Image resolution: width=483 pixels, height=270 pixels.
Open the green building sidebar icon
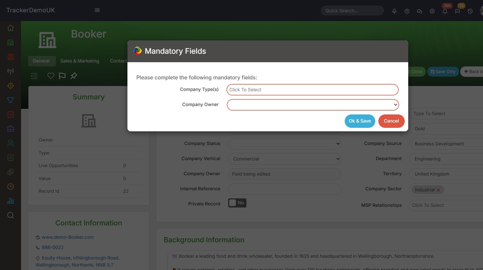[x=11, y=42]
